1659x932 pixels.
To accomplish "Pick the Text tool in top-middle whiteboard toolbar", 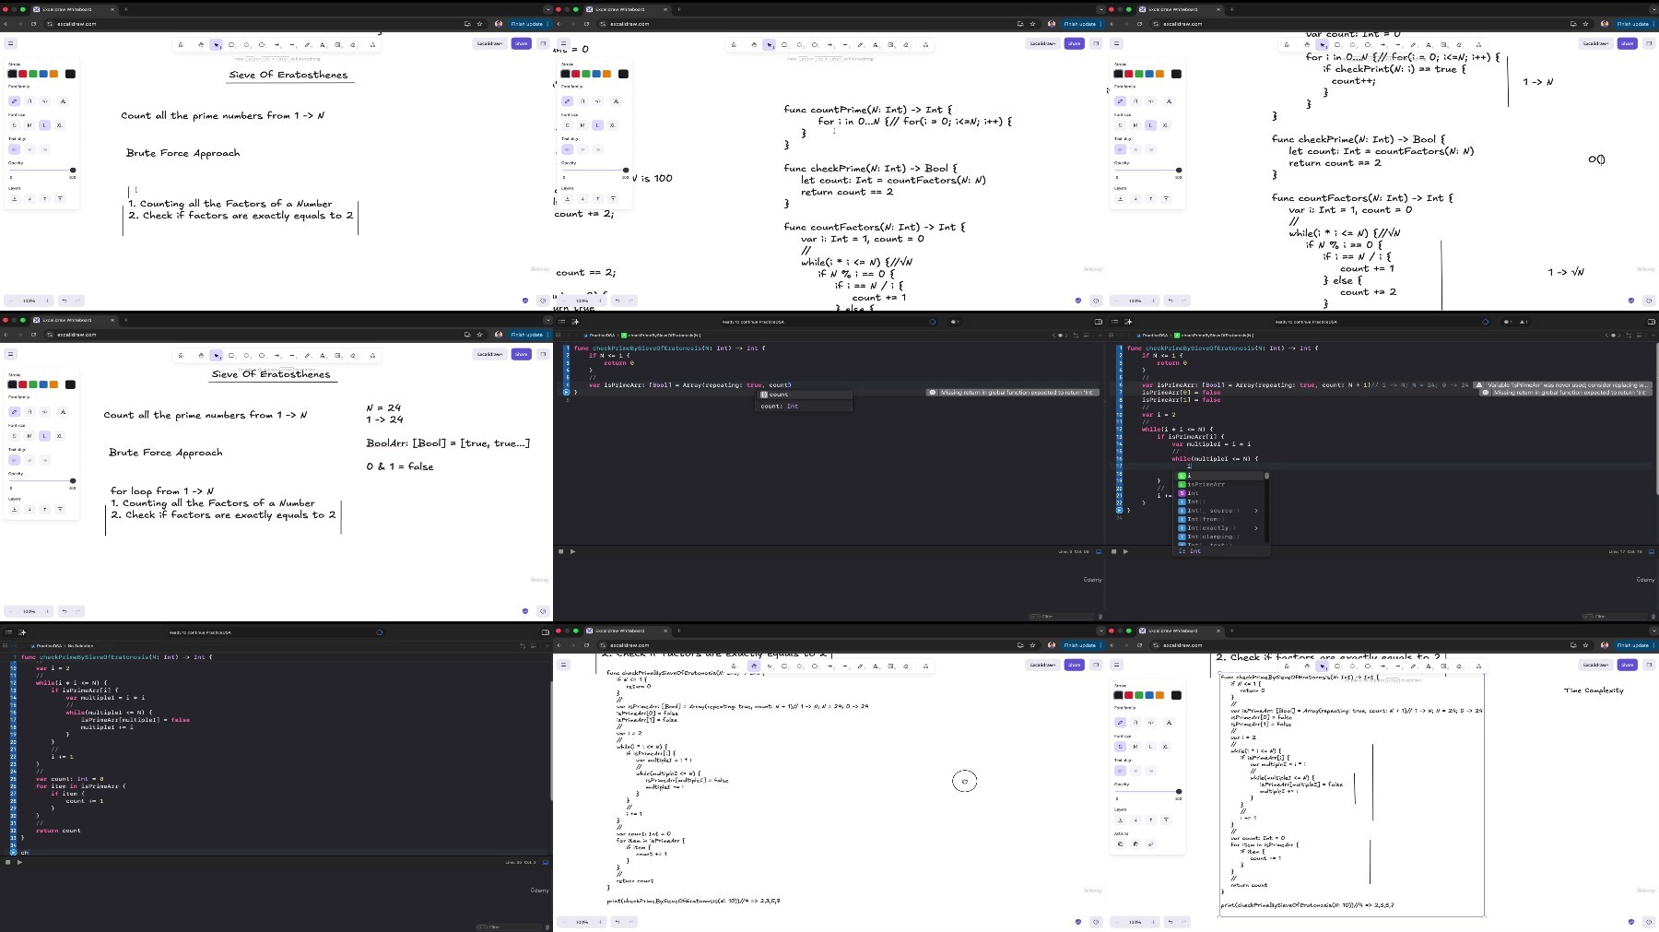I will pos(876,44).
